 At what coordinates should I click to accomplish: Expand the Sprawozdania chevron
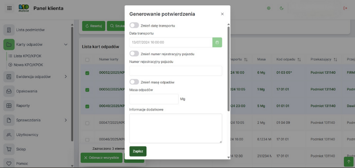66,120
